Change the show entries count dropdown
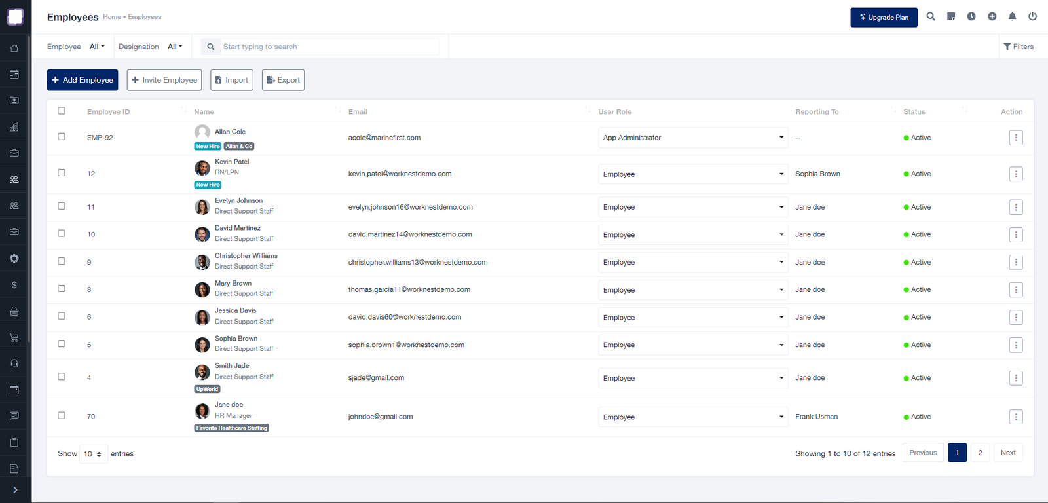Screen dimensions: 1048x503 pyautogui.click(x=93, y=454)
